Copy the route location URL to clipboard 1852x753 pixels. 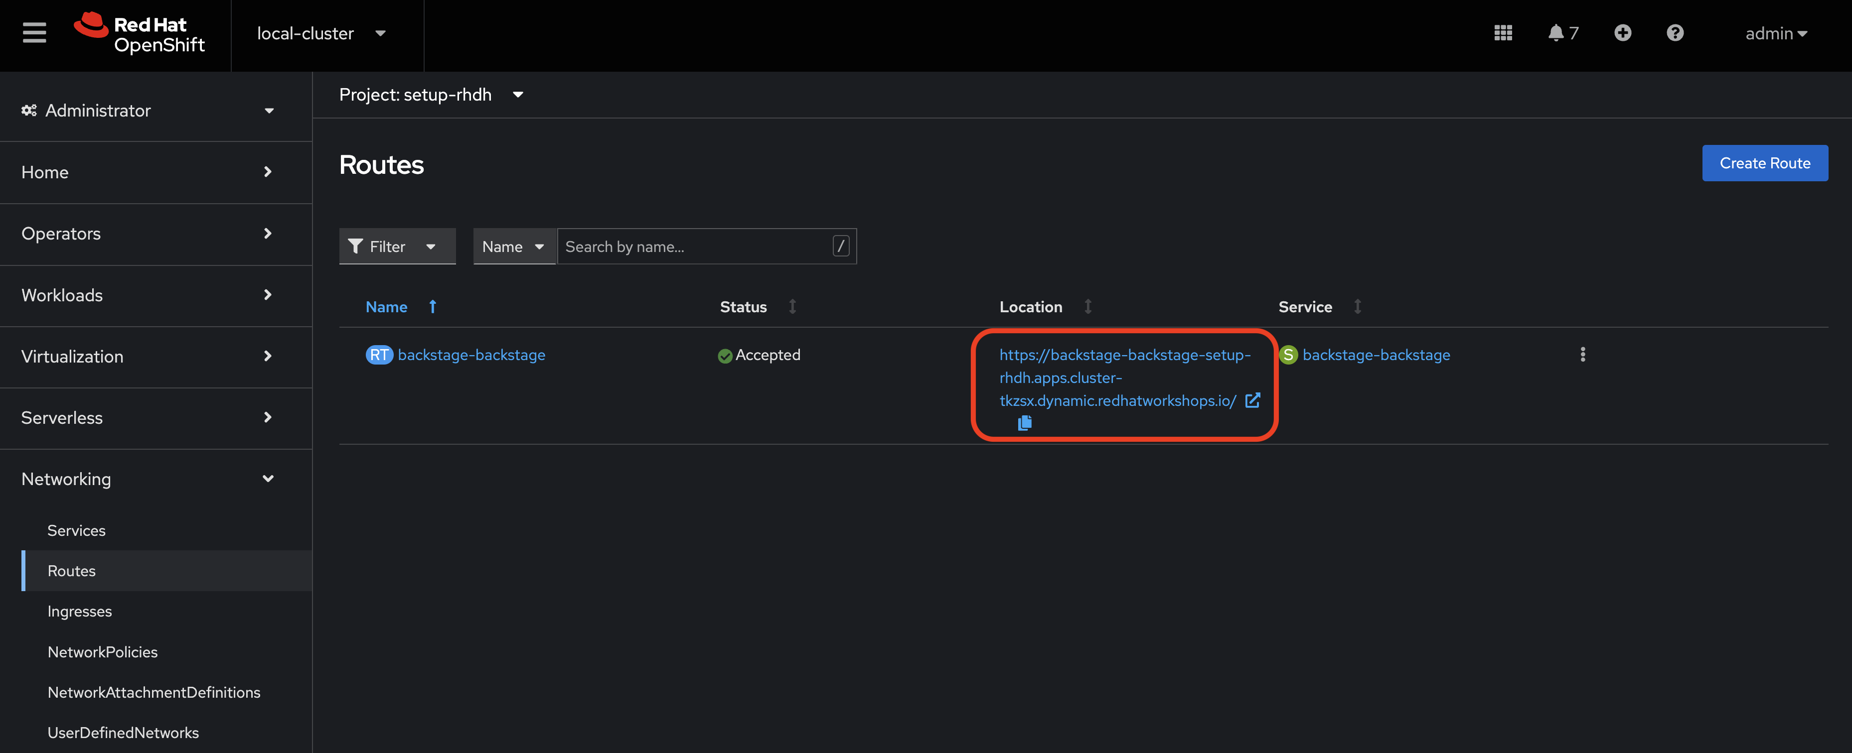1025,423
